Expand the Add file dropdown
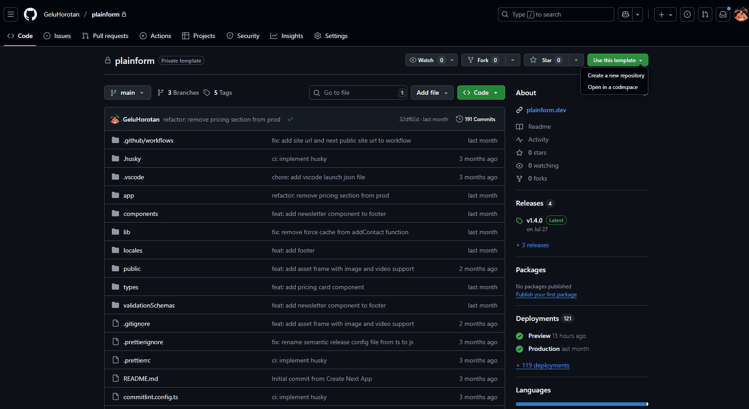Screen dimensions: 749x409 pyautogui.click(x=432, y=93)
